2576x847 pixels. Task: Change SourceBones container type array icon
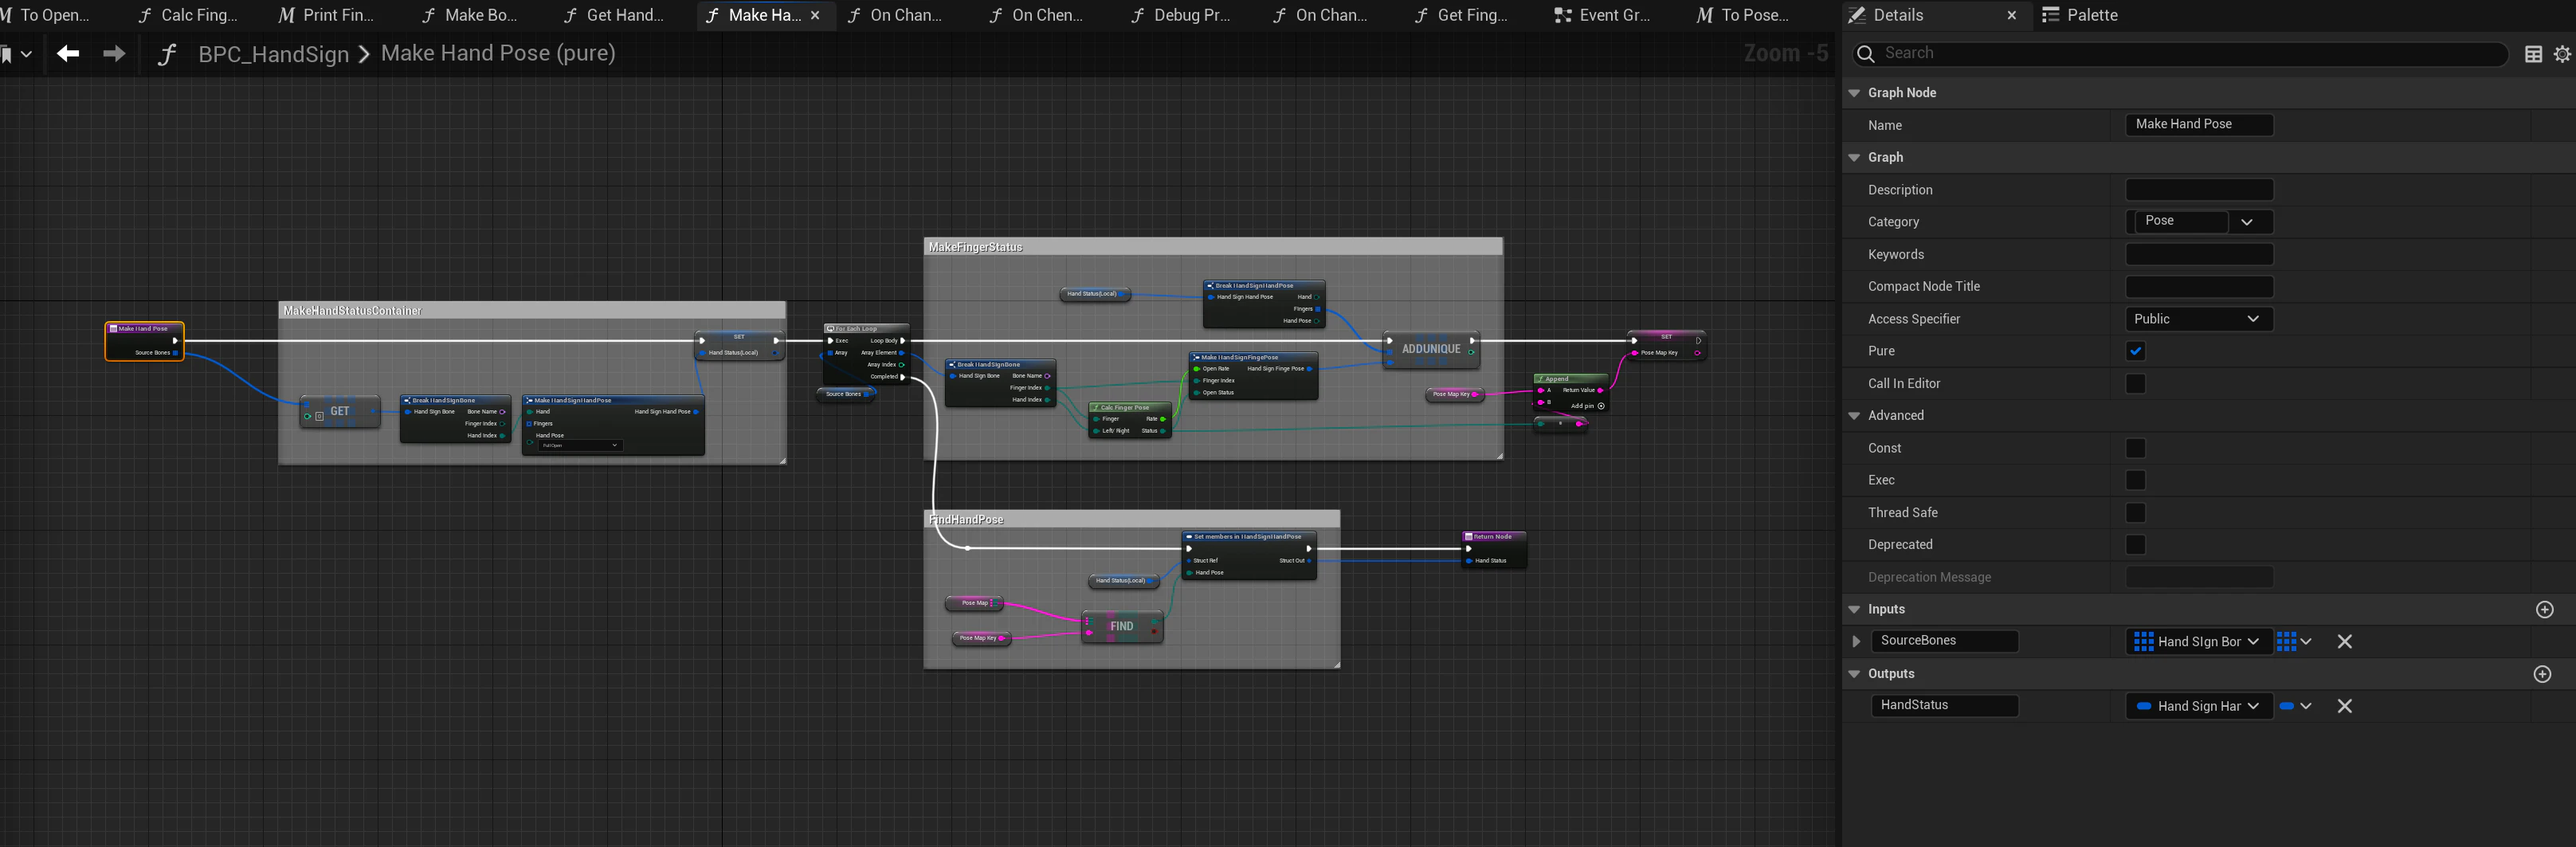click(2294, 642)
